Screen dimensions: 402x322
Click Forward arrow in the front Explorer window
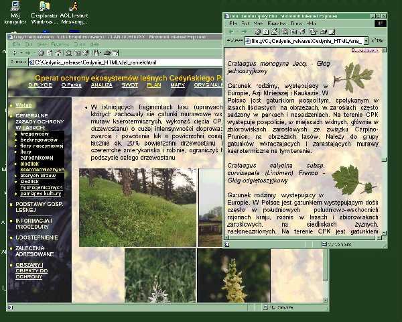(244, 32)
